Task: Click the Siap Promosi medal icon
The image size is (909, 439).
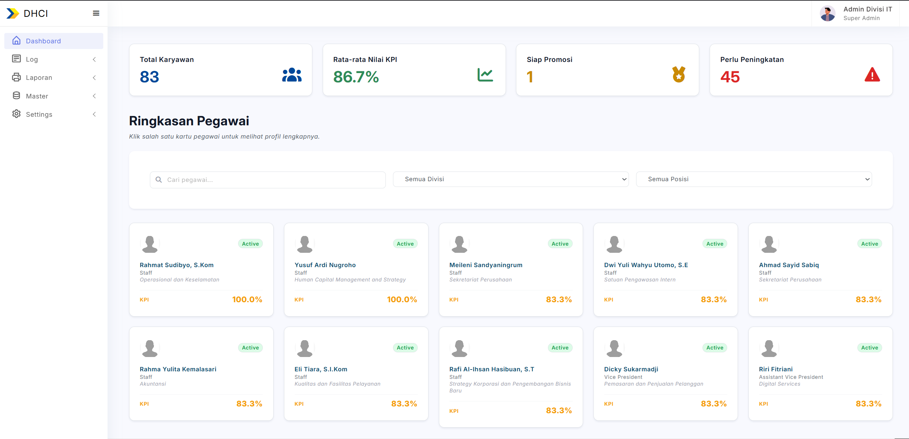Action: coord(679,74)
